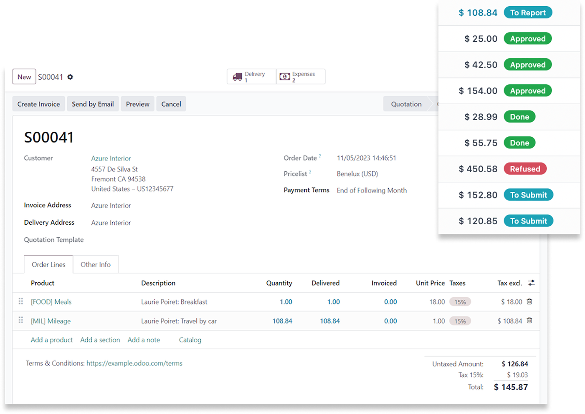Select the Quotation status stage

click(406, 104)
